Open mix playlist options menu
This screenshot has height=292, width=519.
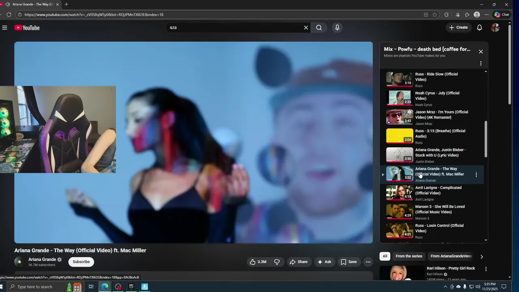(x=481, y=63)
